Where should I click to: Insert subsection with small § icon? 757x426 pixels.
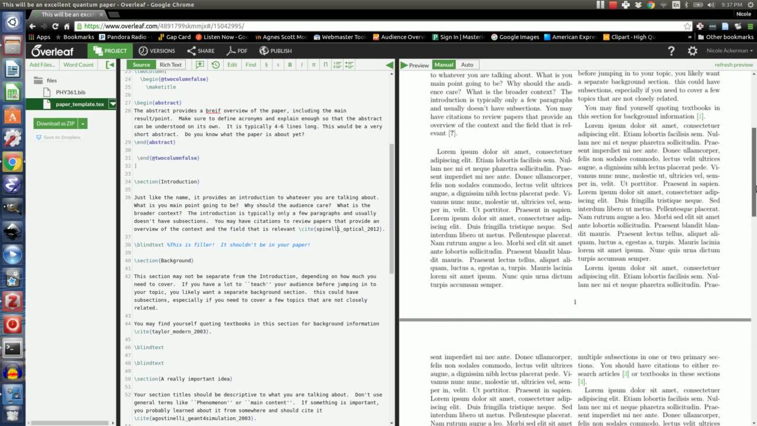point(278,64)
